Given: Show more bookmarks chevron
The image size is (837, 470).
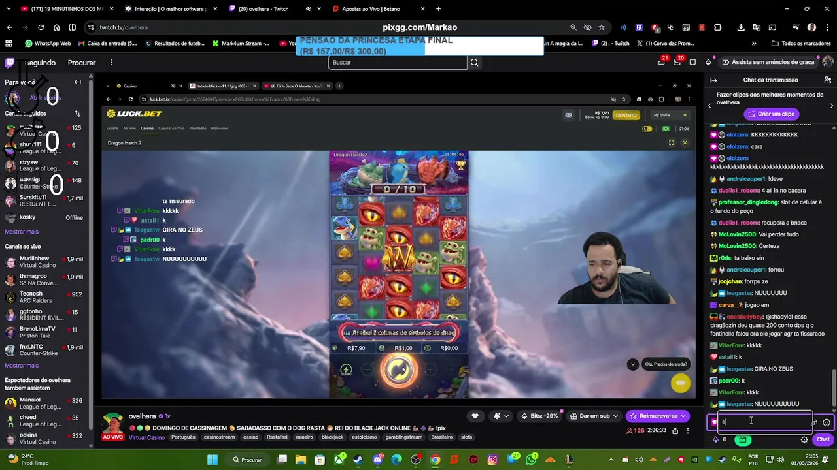Looking at the screenshot, I should click(754, 44).
